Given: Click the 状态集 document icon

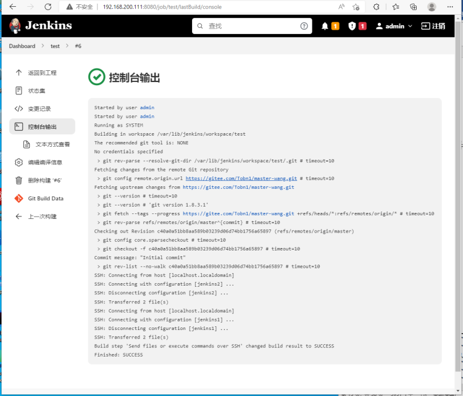Looking at the screenshot, I should (19, 91).
